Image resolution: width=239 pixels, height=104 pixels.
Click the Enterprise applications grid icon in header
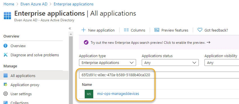7,16
